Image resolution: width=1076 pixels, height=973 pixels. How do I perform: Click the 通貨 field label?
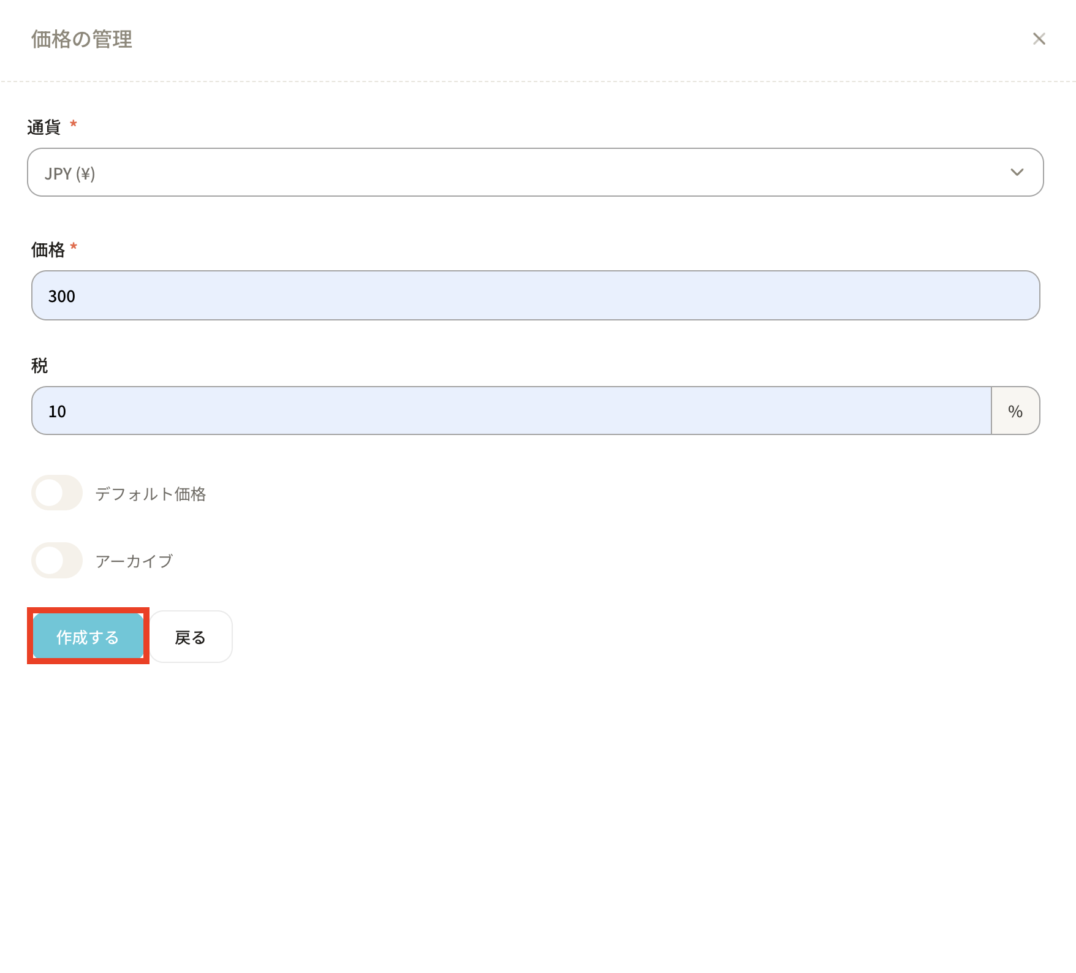[x=44, y=127]
